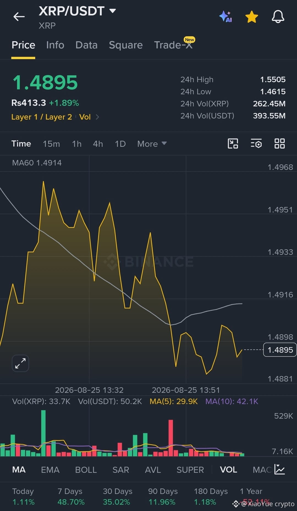Tap the Layer 1 / Layer 2 tag
This screenshot has width=297, height=511.
pyautogui.click(x=42, y=117)
